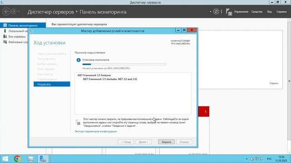Open the Windows Start button
Viewport: 291px width, 163px height.
5,159
